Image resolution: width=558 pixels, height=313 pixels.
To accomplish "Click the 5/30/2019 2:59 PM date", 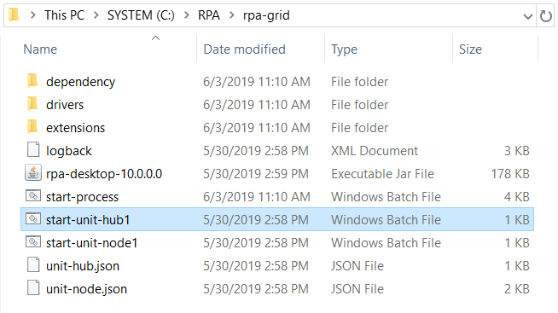I will (x=255, y=174).
